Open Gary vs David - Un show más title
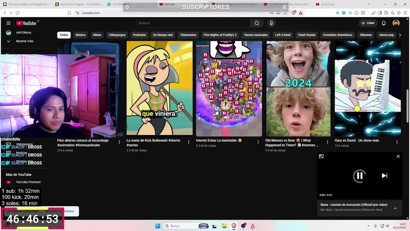The image size is (410, 231). click(x=357, y=141)
